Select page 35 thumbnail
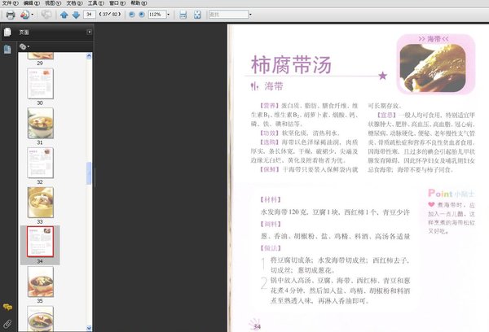Viewport: 489px width, 332px height. coord(40,282)
